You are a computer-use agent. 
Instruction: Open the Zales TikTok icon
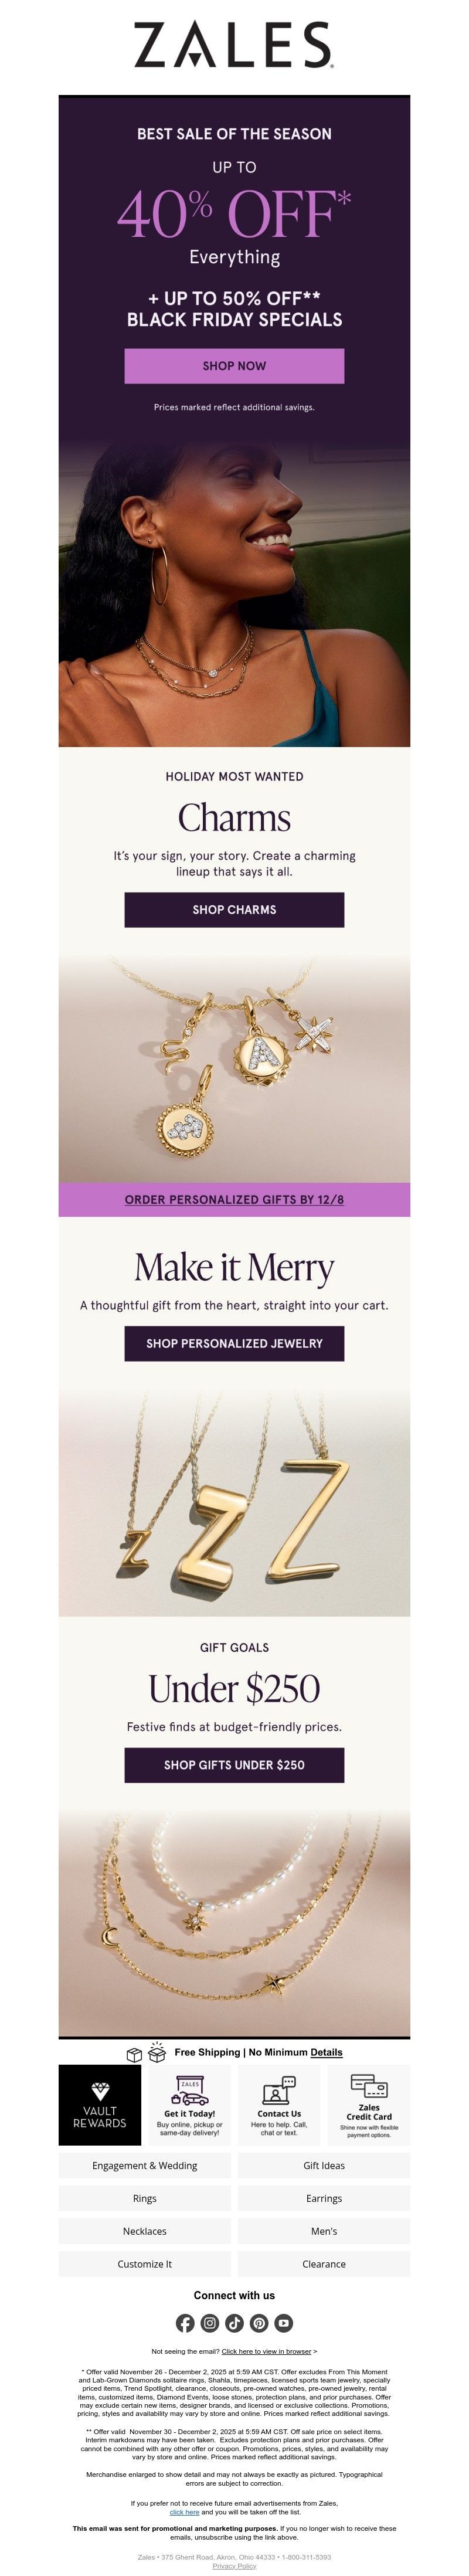point(234,2322)
